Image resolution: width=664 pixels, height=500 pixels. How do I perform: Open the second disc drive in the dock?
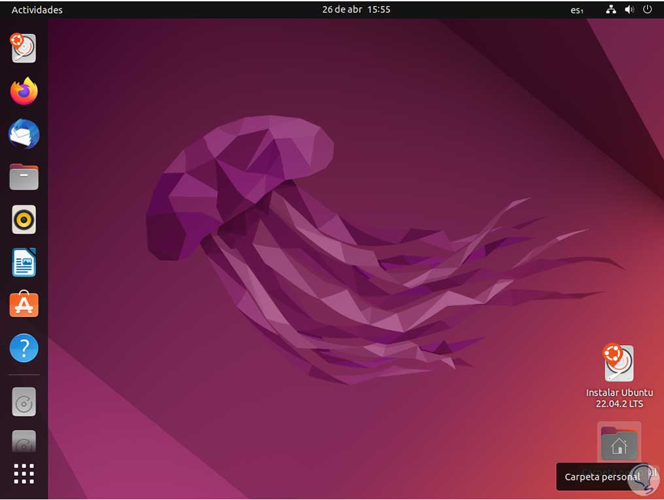click(x=24, y=442)
